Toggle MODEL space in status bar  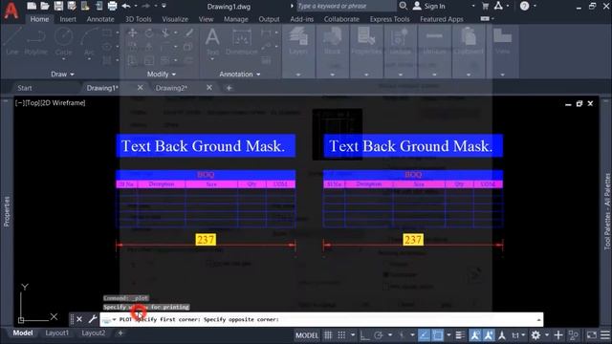pos(307,335)
